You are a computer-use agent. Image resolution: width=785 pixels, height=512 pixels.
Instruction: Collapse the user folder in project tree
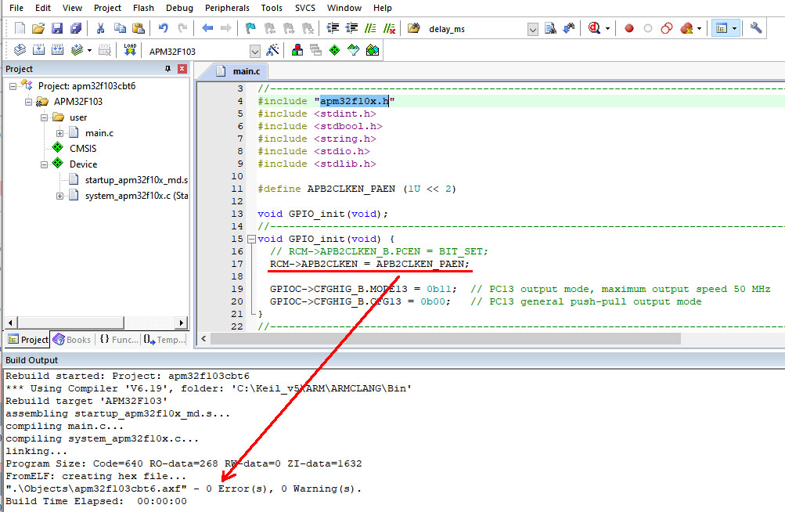coord(44,117)
